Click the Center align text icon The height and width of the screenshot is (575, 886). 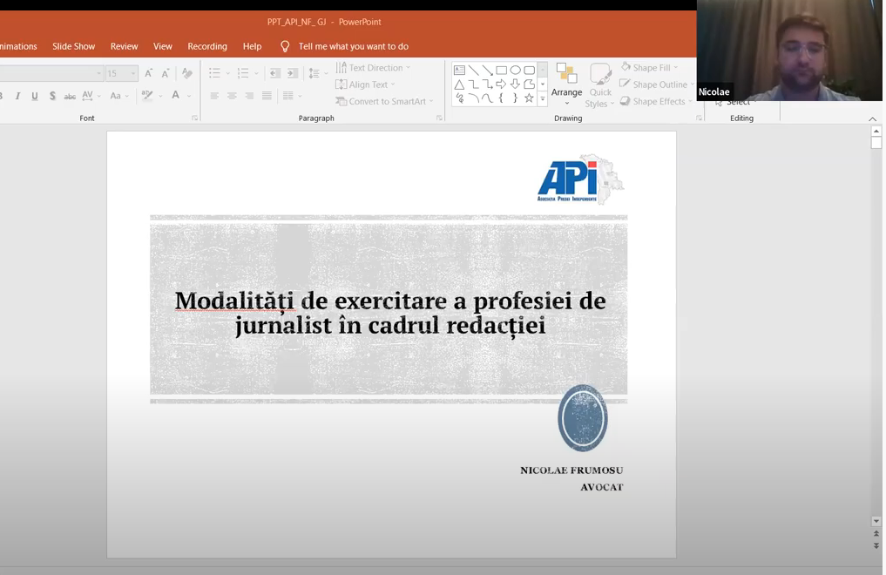coord(232,96)
